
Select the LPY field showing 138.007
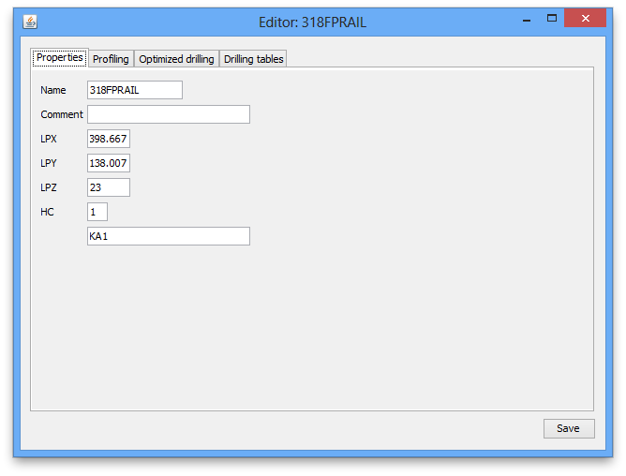(109, 163)
